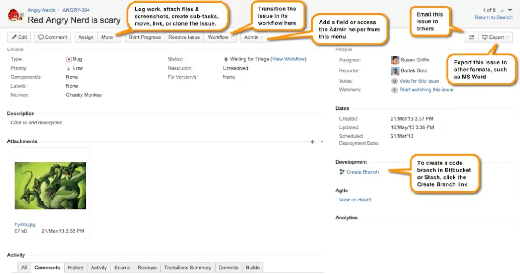Go to next issue with down arrow

point(510,10)
